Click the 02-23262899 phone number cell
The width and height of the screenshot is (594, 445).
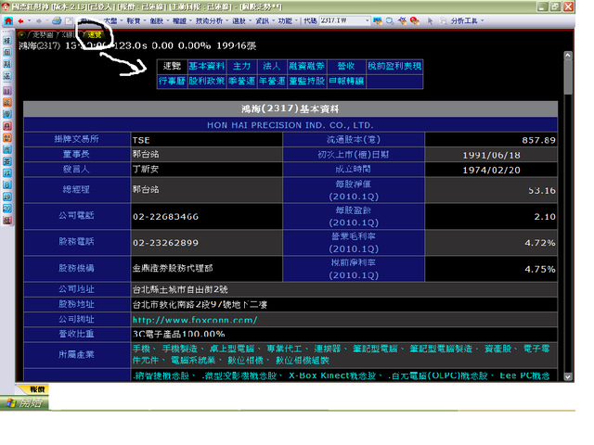click(x=206, y=243)
